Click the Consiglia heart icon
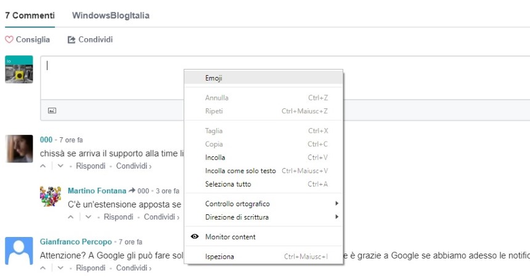 tap(9, 39)
